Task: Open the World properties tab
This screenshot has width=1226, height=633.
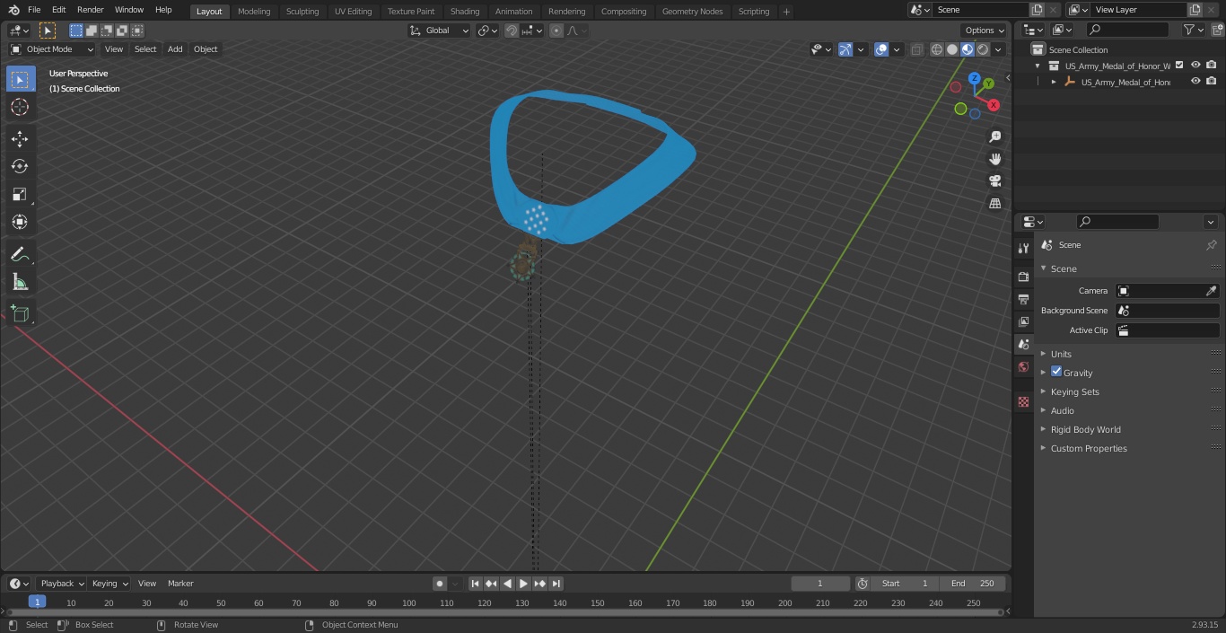Action: click(1023, 366)
